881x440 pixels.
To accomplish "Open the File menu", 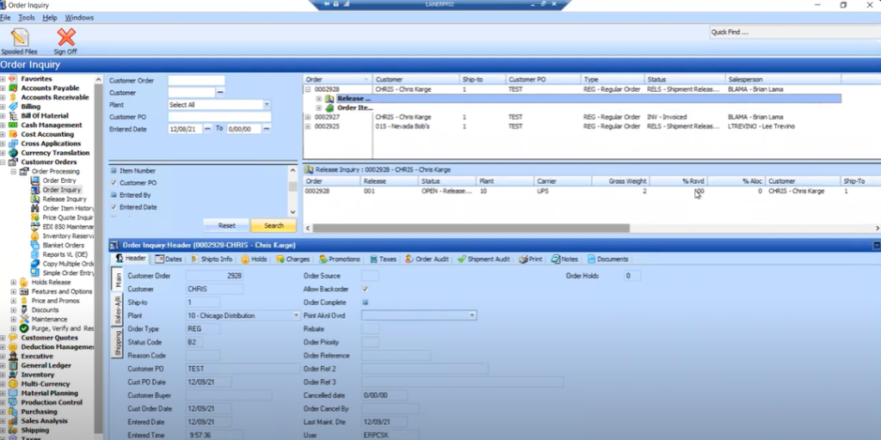I will 6,18.
